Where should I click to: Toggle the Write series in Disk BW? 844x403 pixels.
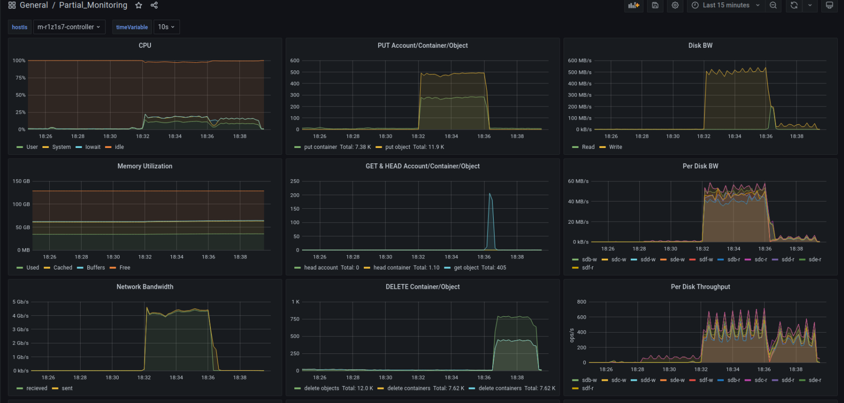click(615, 147)
